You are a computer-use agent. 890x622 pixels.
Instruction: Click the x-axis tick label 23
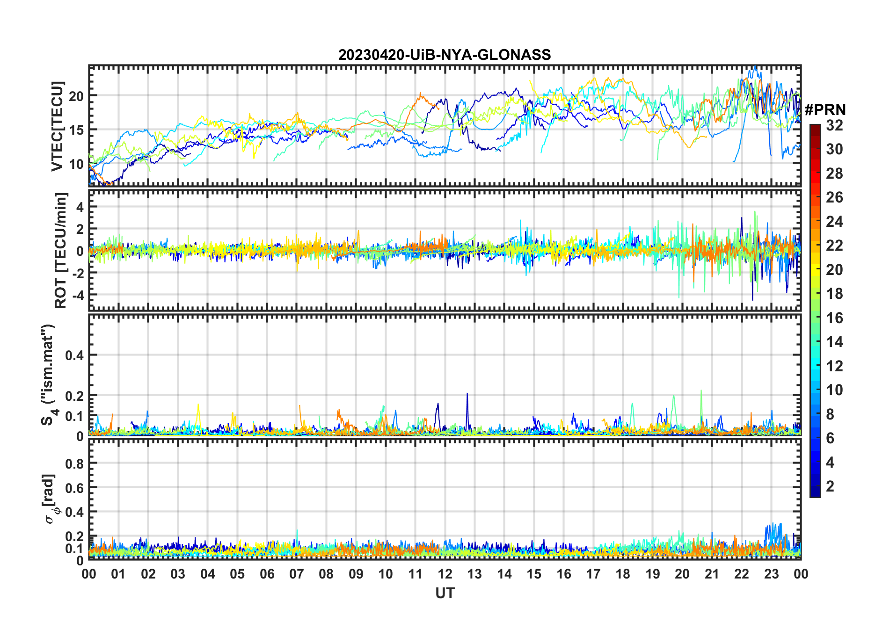tap(771, 574)
